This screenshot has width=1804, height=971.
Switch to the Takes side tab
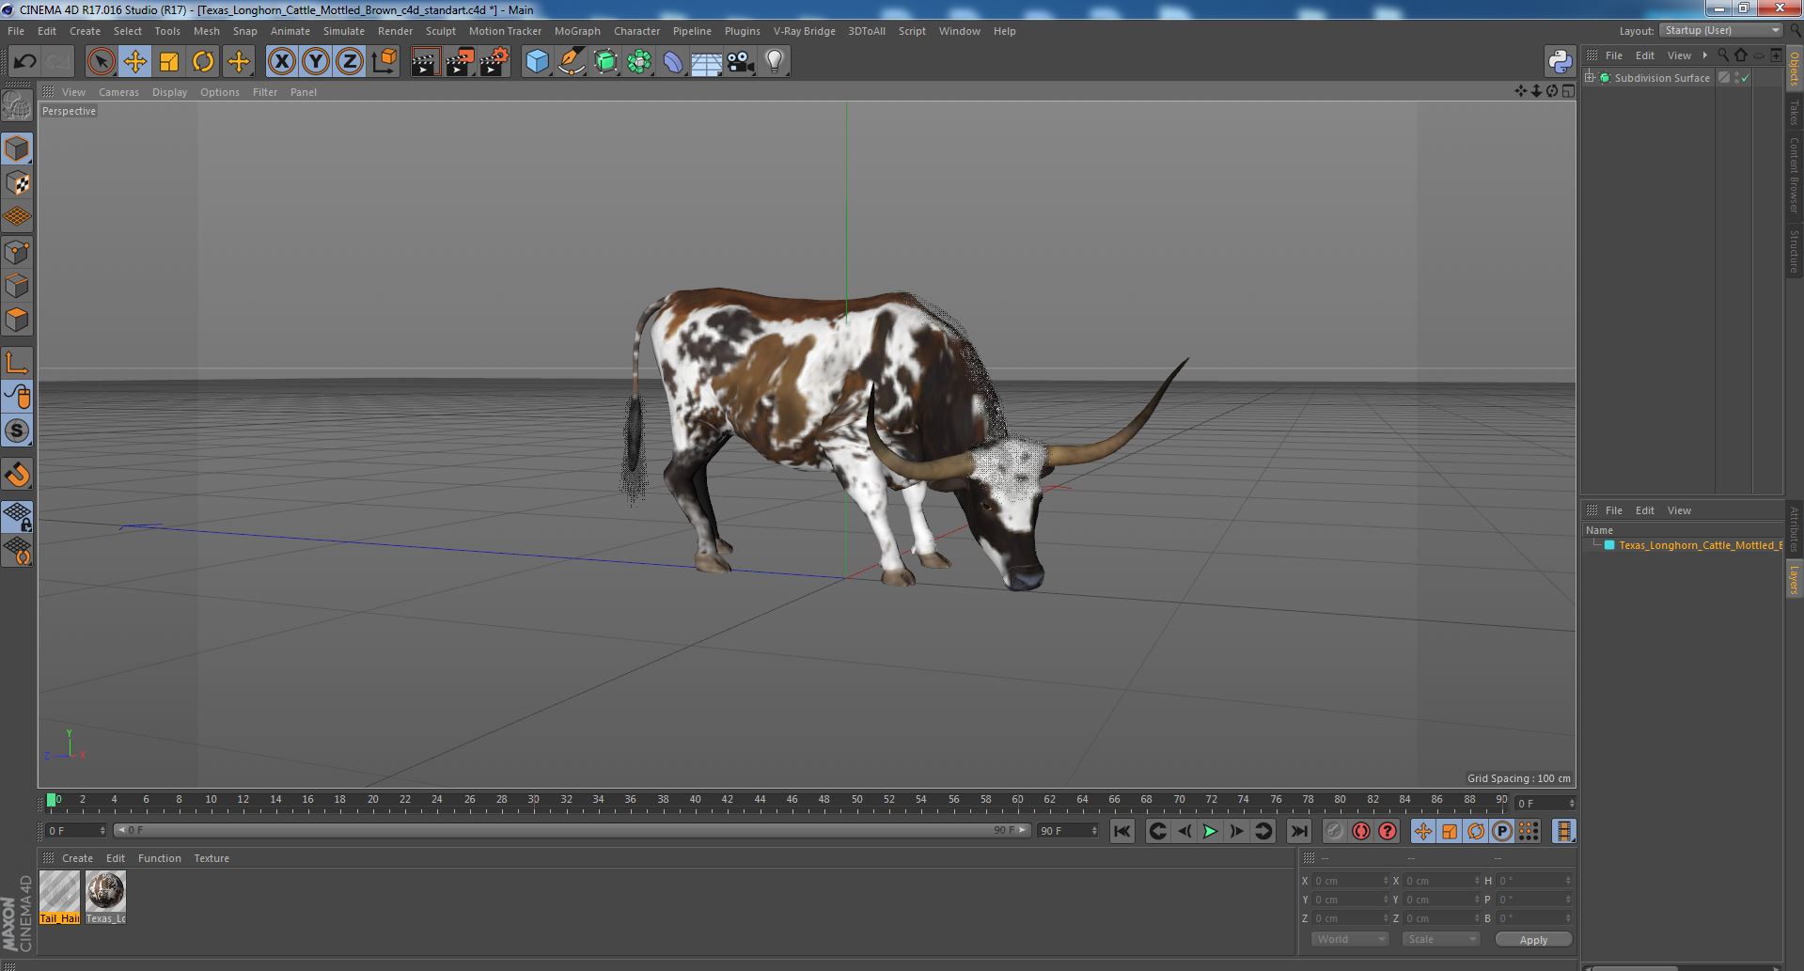pos(1794,113)
